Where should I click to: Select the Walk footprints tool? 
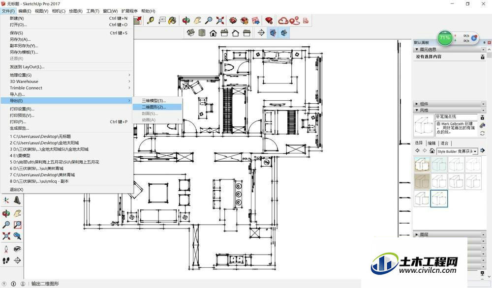[6, 260]
